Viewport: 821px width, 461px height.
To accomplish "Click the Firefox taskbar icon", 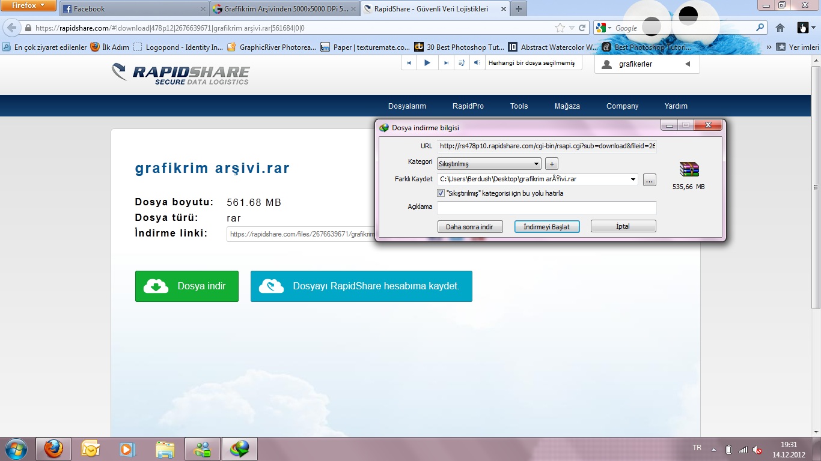I will coord(53,449).
